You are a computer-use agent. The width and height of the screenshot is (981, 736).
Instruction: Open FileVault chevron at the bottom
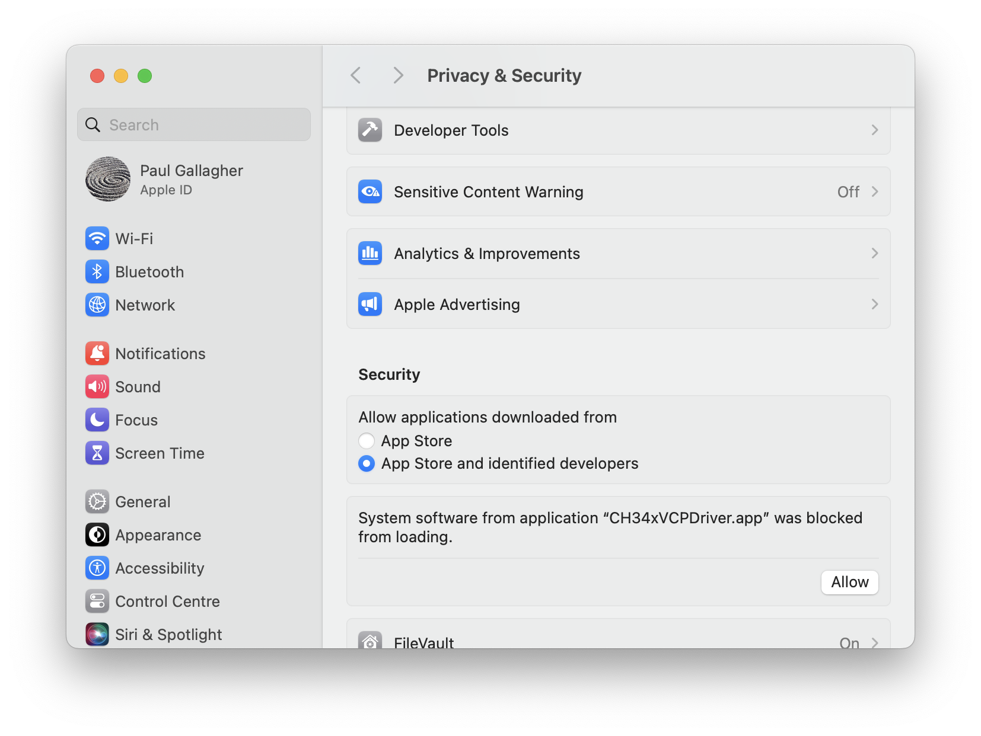click(x=874, y=642)
